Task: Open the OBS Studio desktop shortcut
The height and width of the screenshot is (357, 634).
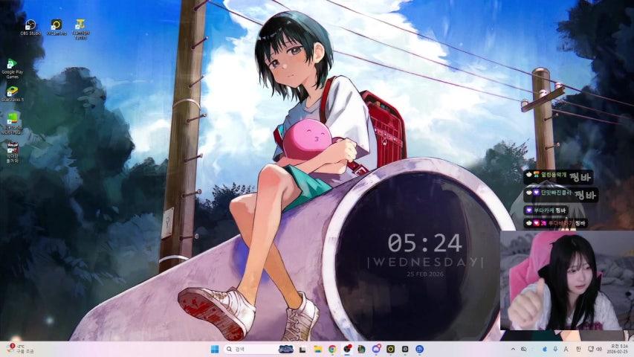Action: tap(30, 28)
